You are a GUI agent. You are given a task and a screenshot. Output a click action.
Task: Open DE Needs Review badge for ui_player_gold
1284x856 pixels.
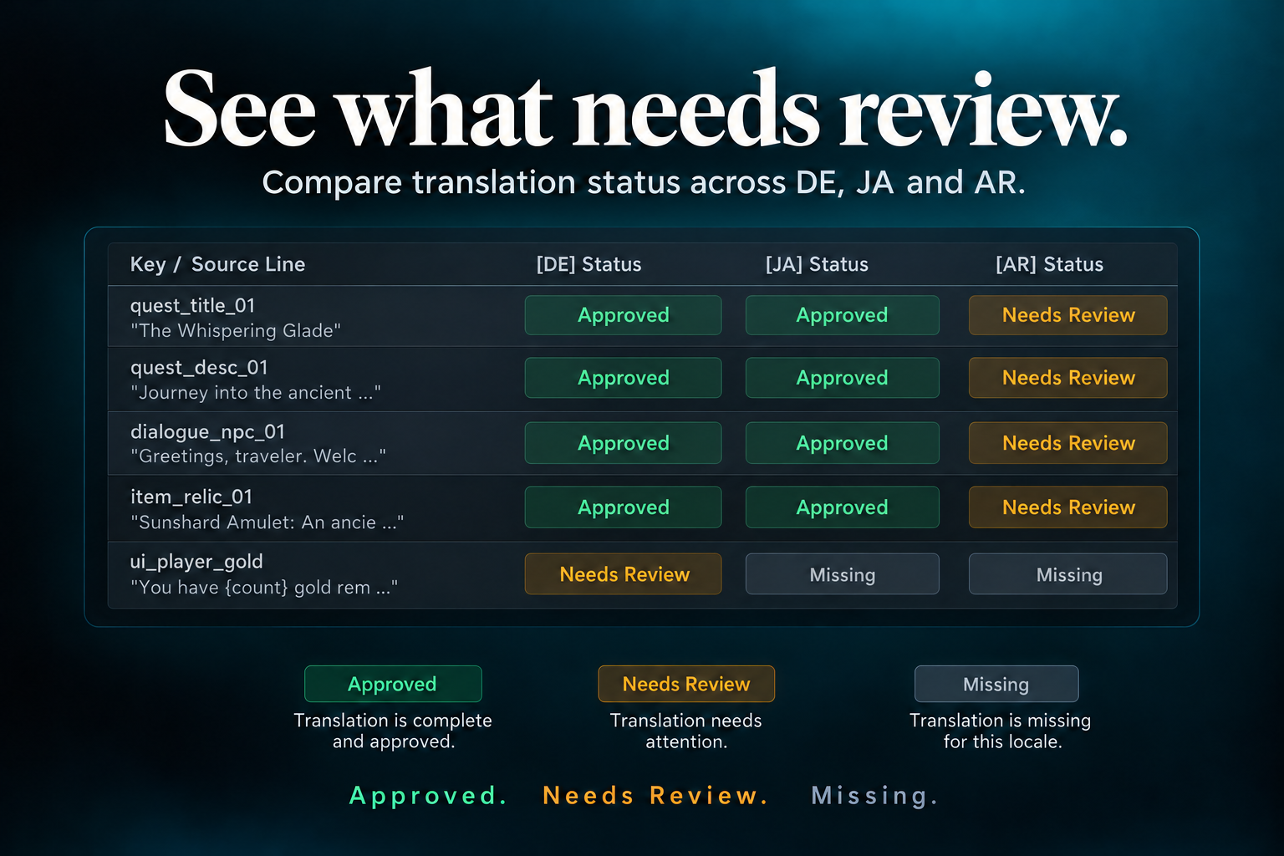tap(623, 574)
